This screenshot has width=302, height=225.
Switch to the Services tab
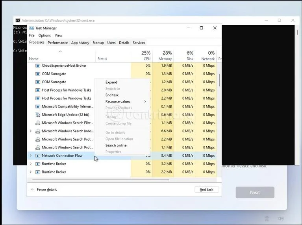pos(139,43)
